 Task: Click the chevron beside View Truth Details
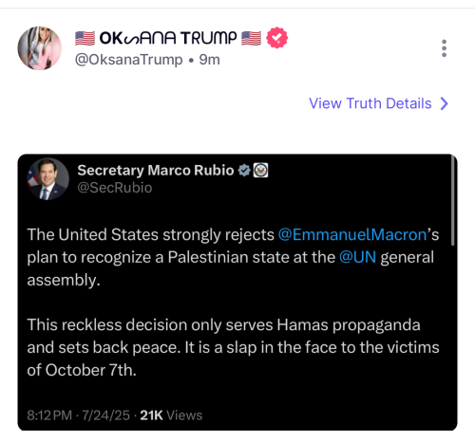tap(445, 103)
